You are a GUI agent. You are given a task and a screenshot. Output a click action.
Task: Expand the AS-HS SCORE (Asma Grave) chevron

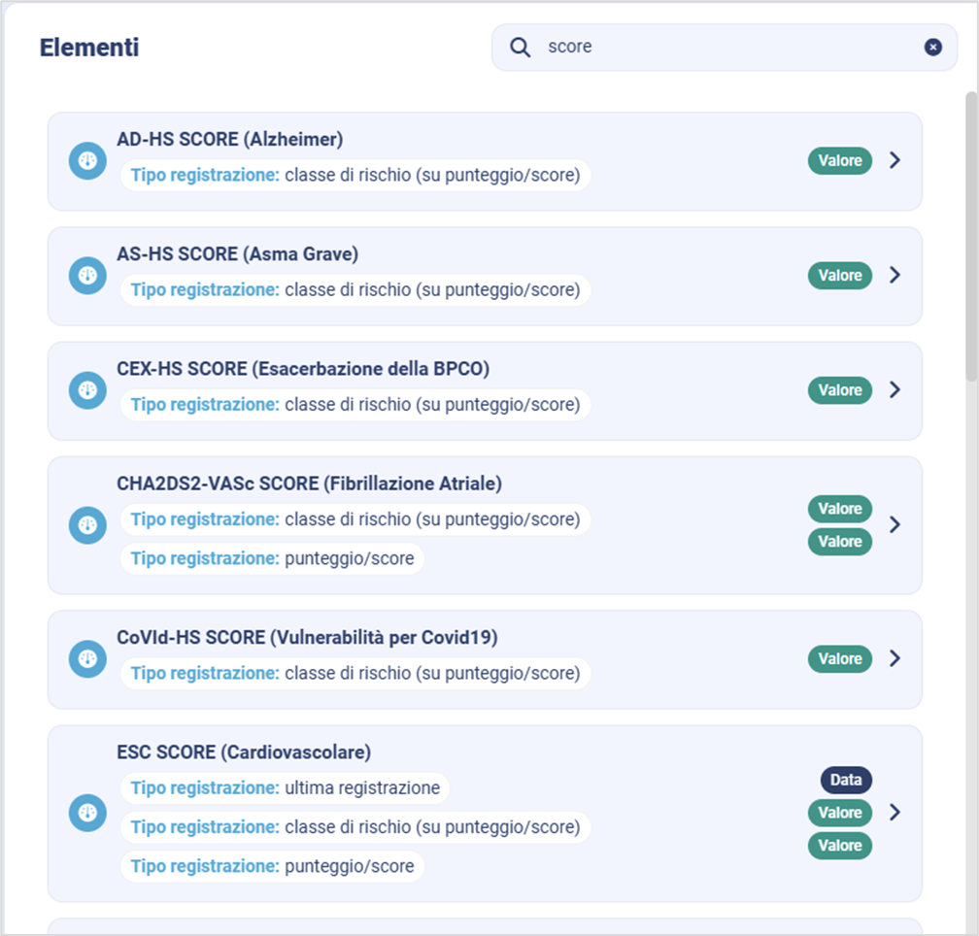pyautogui.click(x=895, y=275)
